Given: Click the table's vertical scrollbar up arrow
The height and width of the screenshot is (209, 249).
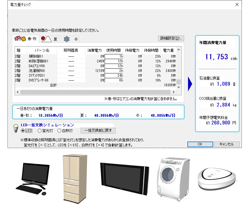Looking at the screenshot, I should 179,50.
